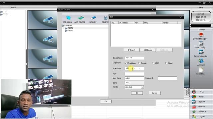The height and width of the screenshot is (119, 213).
Task: Click the collapse arrow on device panel edge
Action: coord(27,64)
